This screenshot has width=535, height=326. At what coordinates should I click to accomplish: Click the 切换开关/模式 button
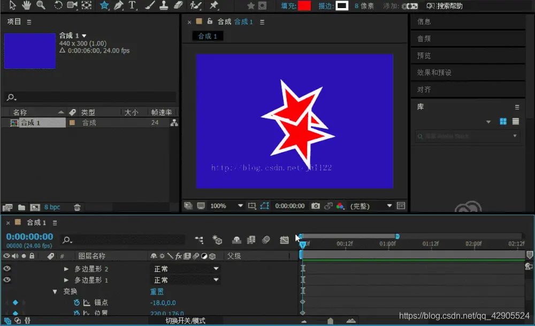[185, 321]
